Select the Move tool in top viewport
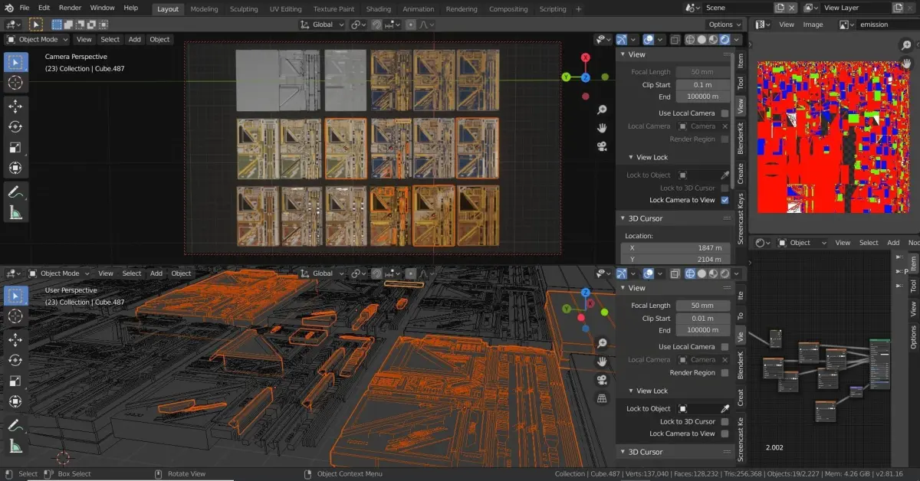Screen dimensions: 920x481 click(15, 105)
